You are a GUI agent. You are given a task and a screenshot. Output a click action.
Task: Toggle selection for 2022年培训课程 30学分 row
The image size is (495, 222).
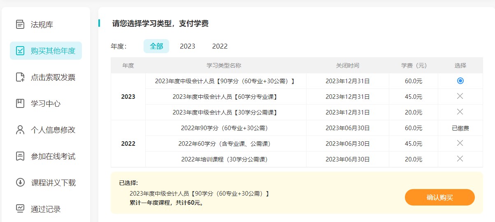[x=460, y=159]
